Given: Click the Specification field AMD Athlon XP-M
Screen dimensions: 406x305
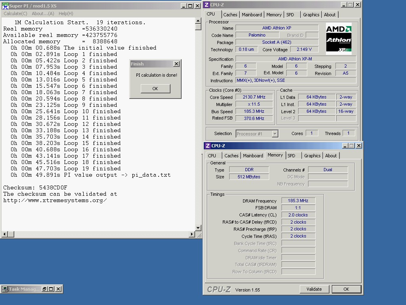Looking at the screenshot, I should pos(295,59).
